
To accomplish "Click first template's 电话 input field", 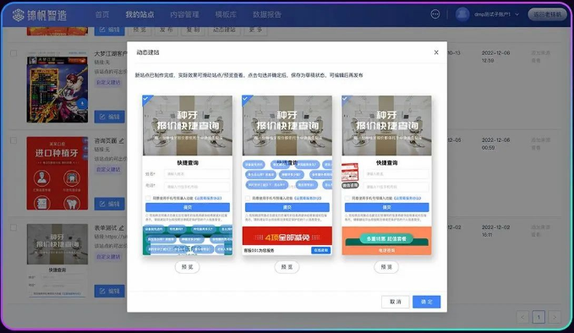I will [x=197, y=187].
